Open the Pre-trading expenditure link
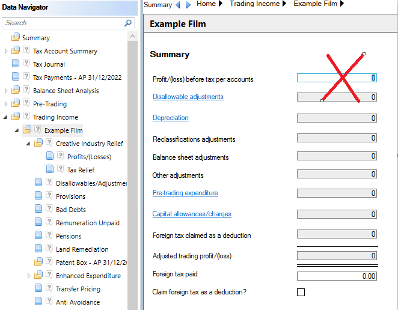This screenshot has height=310, width=398. coord(185,193)
